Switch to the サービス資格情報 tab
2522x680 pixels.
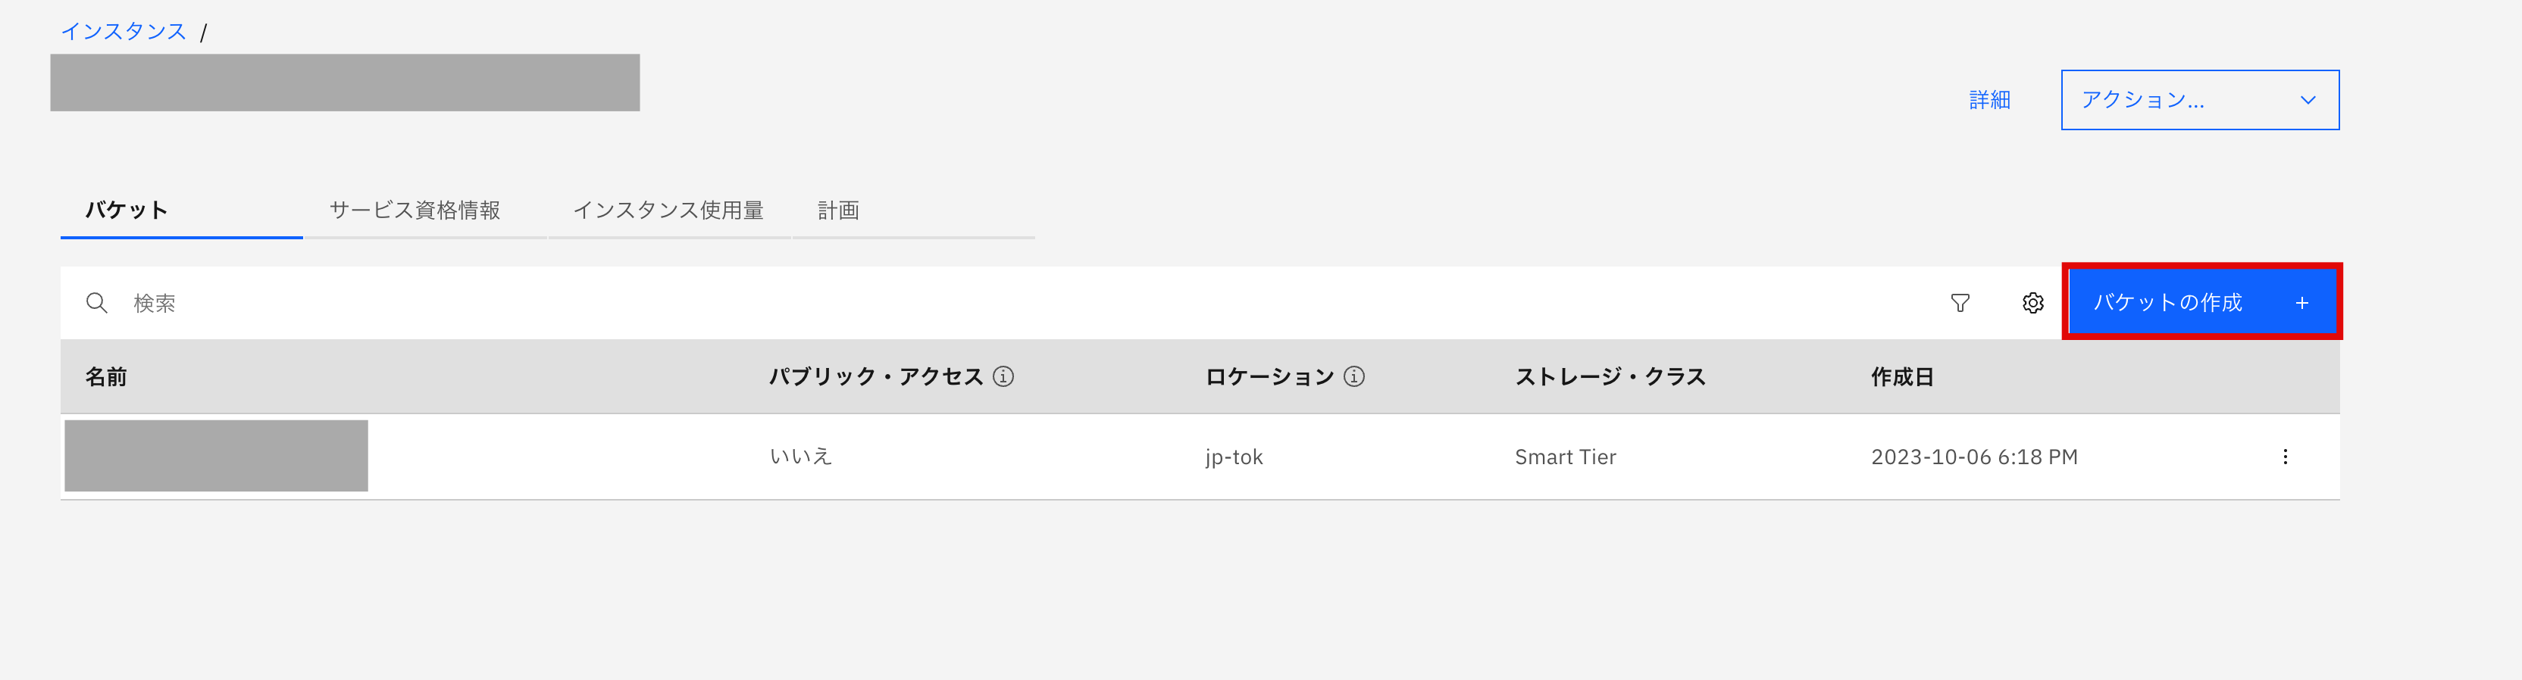(416, 210)
